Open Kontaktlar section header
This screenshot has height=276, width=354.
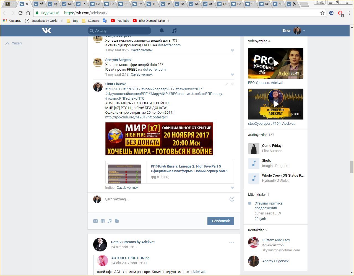(x=256, y=230)
